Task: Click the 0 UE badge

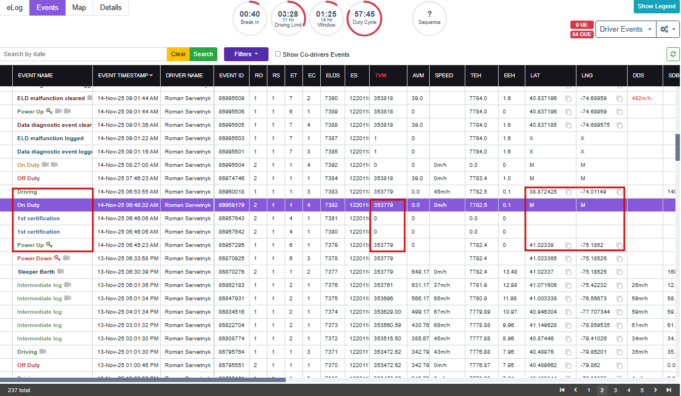Action: tap(581, 25)
